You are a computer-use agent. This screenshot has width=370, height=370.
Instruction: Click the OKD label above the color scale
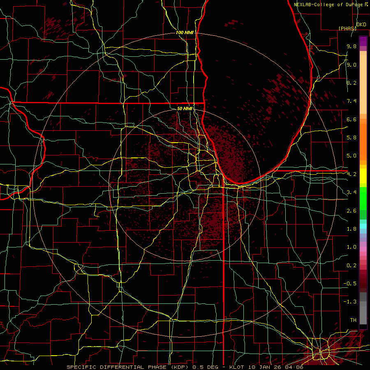[x=361, y=25]
